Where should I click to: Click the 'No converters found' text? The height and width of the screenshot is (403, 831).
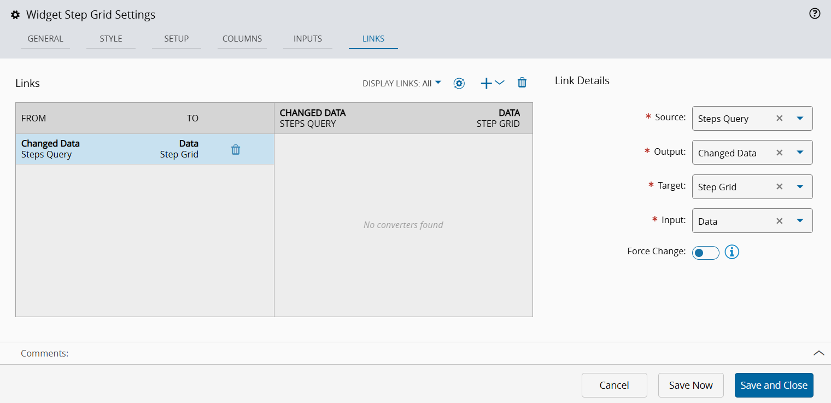pyautogui.click(x=403, y=225)
